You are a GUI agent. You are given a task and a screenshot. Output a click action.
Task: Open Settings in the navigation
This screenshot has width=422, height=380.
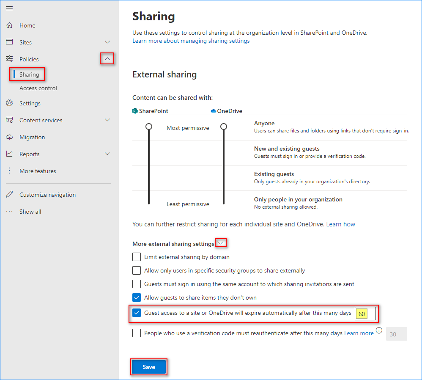(x=30, y=103)
